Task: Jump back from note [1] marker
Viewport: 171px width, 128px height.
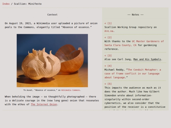Action: (108, 23)
